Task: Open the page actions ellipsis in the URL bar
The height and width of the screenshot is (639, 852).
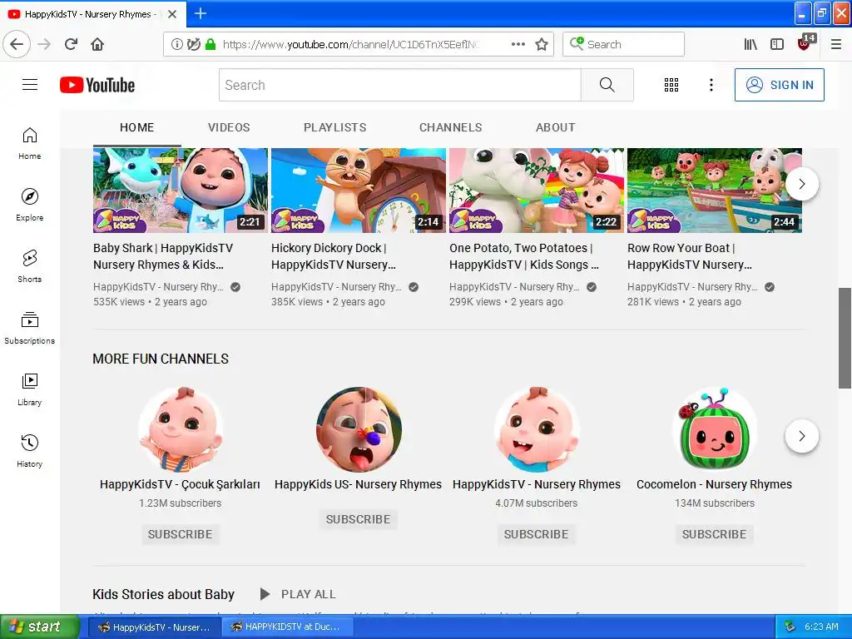Action: (518, 44)
